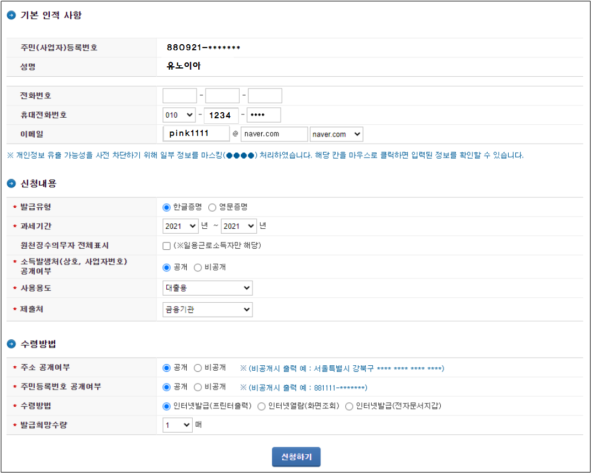Click the first 전화번호 input box

click(179, 95)
